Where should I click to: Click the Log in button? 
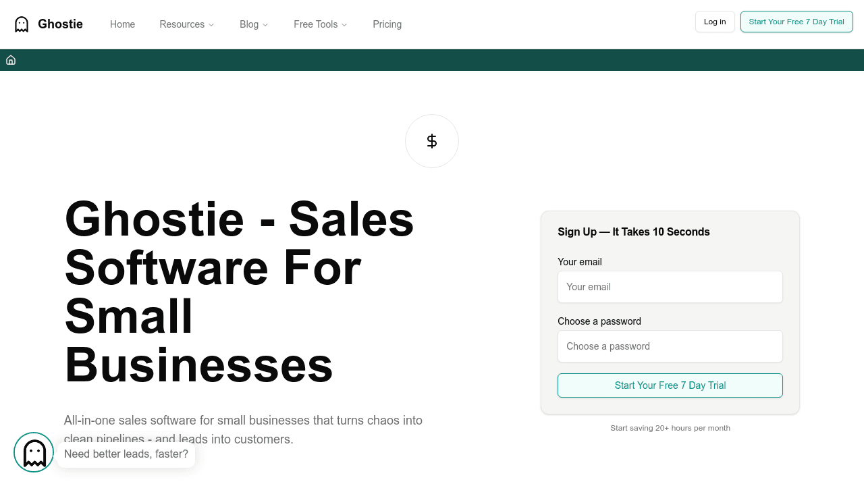click(x=715, y=22)
